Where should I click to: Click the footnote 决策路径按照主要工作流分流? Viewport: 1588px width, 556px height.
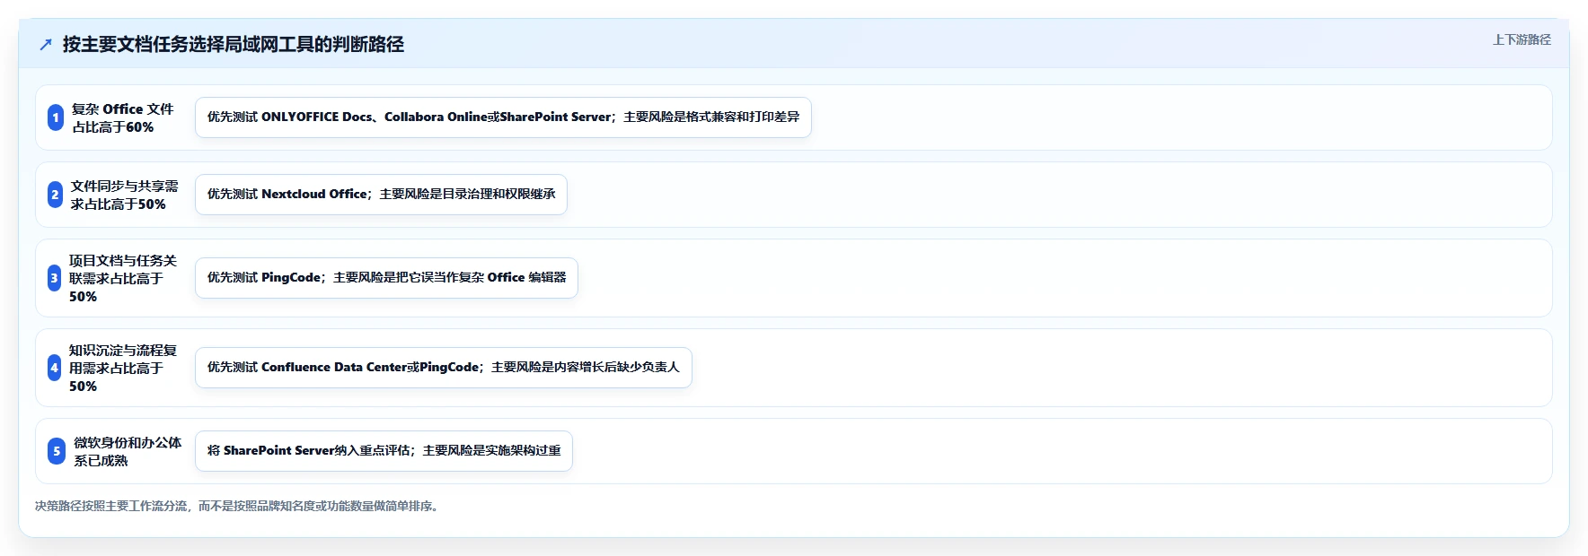(x=238, y=506)
